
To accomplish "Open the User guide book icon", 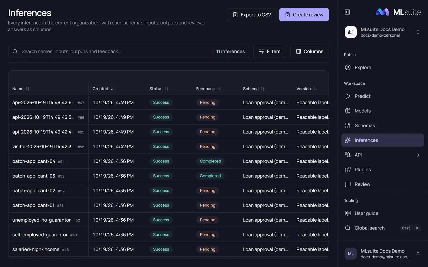I will (x=347, y=213).
